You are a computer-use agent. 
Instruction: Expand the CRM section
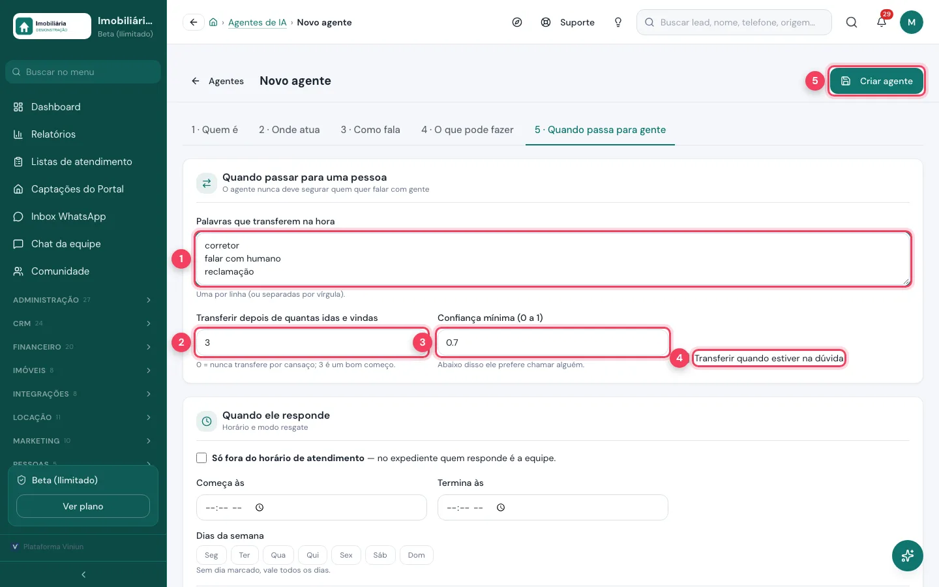[x=83, y=324]
